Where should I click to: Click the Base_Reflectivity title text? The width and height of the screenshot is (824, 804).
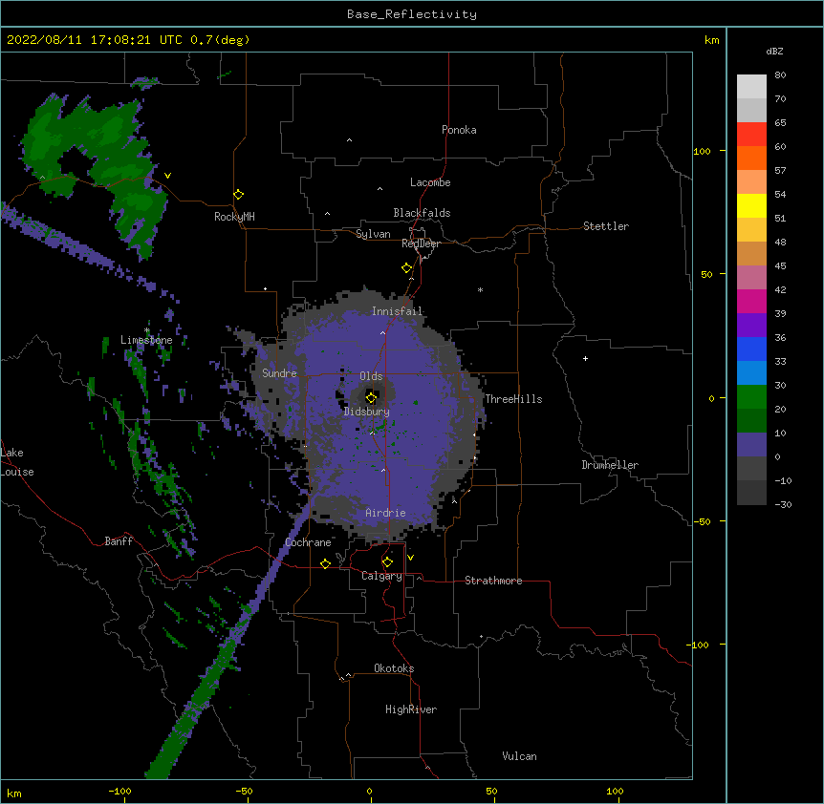tap(412, 14)
